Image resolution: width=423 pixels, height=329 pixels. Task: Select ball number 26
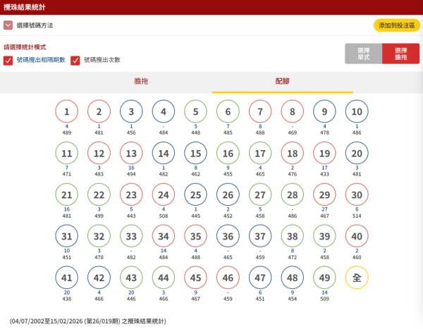click(228, 194)
